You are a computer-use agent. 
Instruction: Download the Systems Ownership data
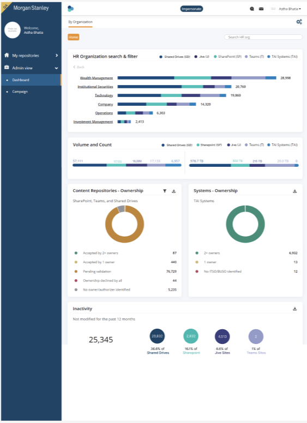point(295,191)
